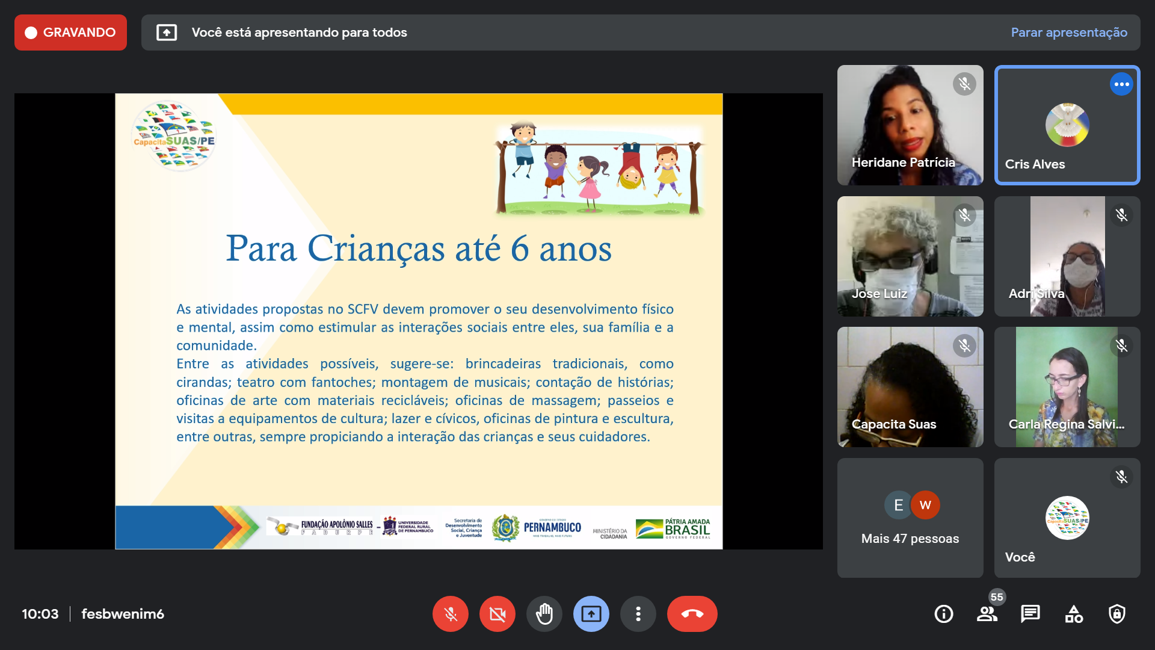This screenshot has width=1155, height=650.
Task: Toggle the muted microphone button
Action: [451, 614]
